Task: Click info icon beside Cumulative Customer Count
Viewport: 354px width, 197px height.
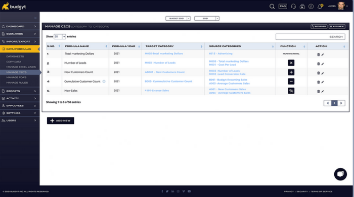Action: tap(104, 82)
